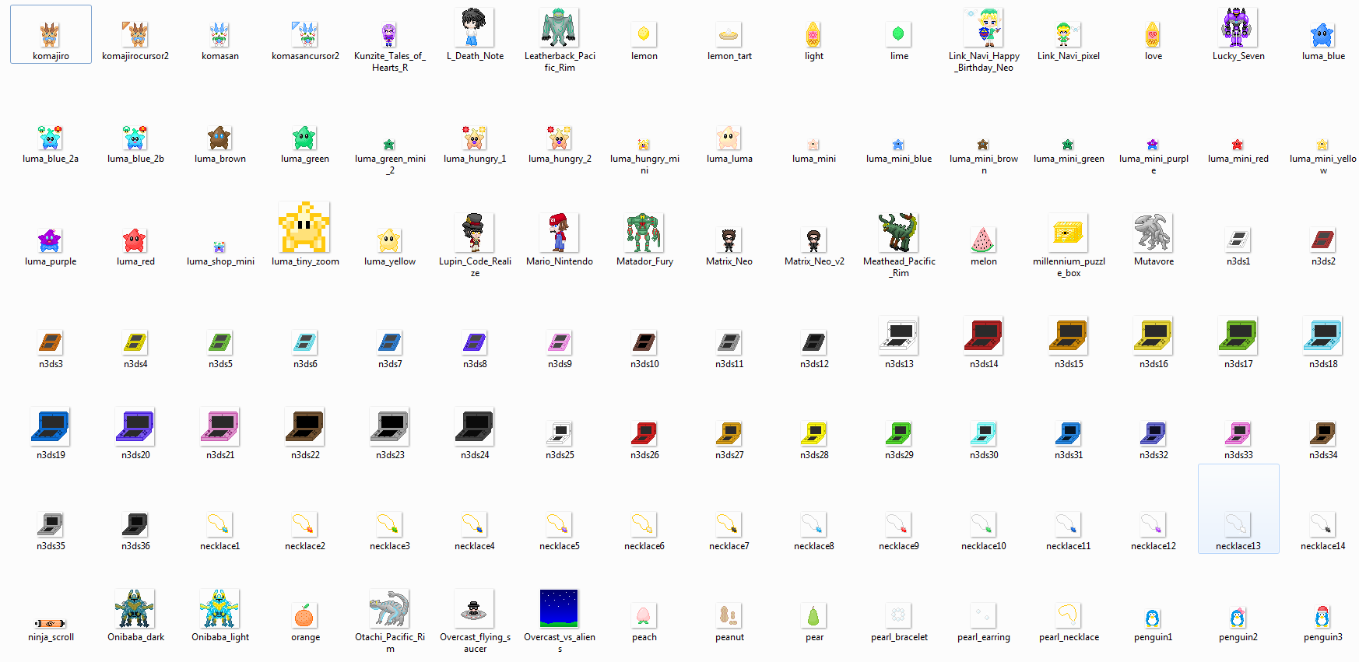Select the peanut icon
This screenshot has width=1359, height=662.
point(729,615)
